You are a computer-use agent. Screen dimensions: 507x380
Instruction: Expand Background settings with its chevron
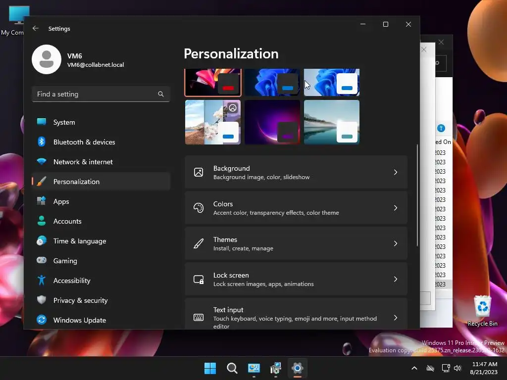[x=396, y=172]
